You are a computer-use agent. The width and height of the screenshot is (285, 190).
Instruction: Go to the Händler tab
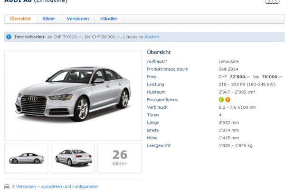point(109,19)
